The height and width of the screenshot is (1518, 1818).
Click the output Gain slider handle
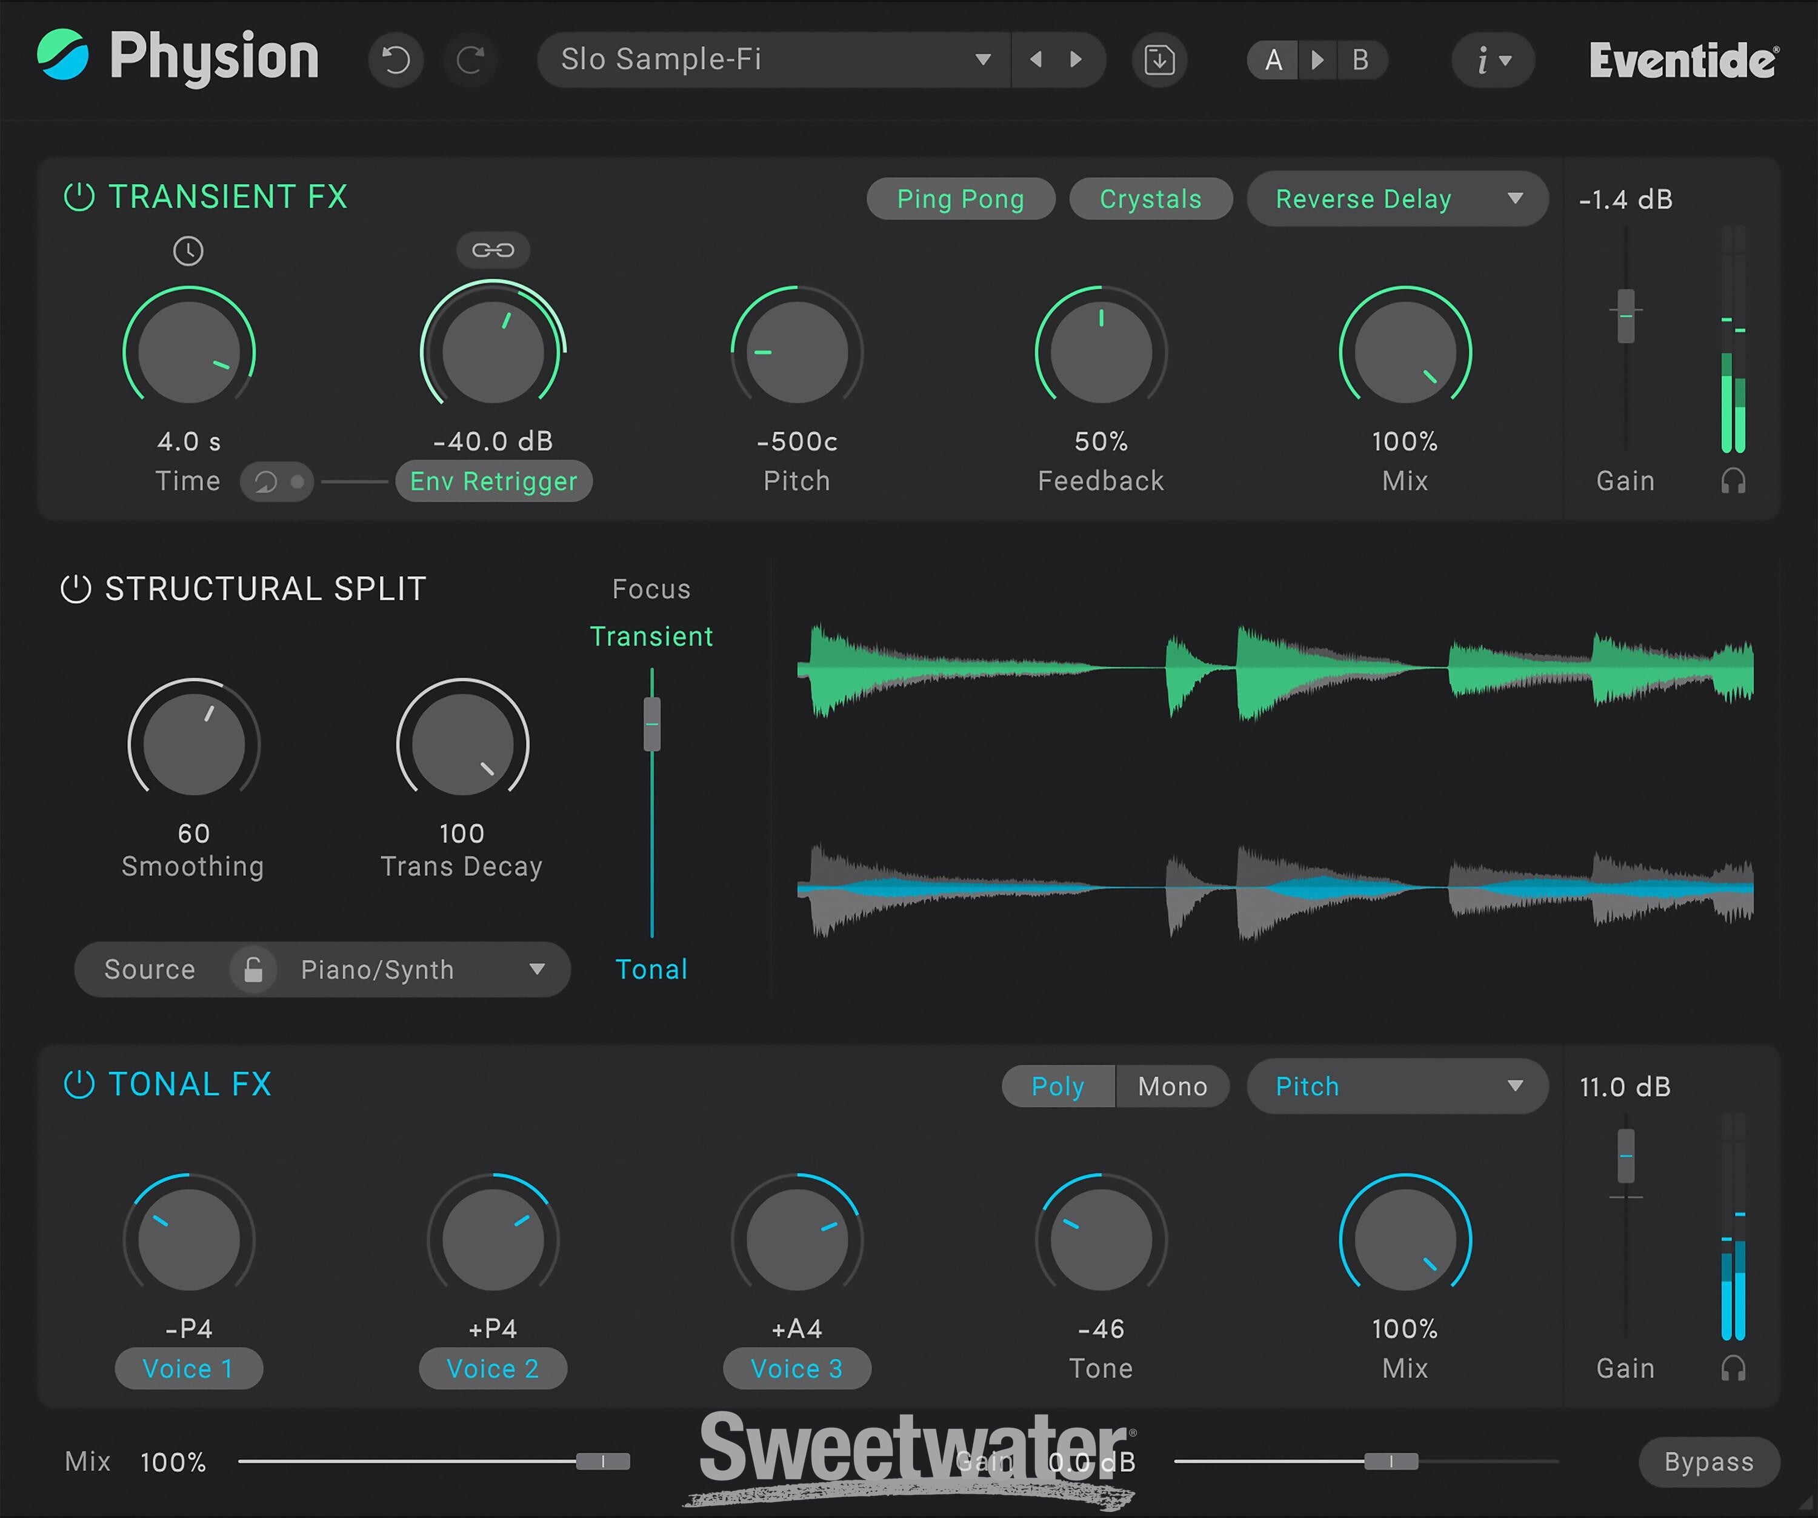coord(1391,1462)
